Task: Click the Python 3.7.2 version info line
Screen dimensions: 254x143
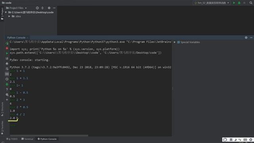Action: point(90,67)
